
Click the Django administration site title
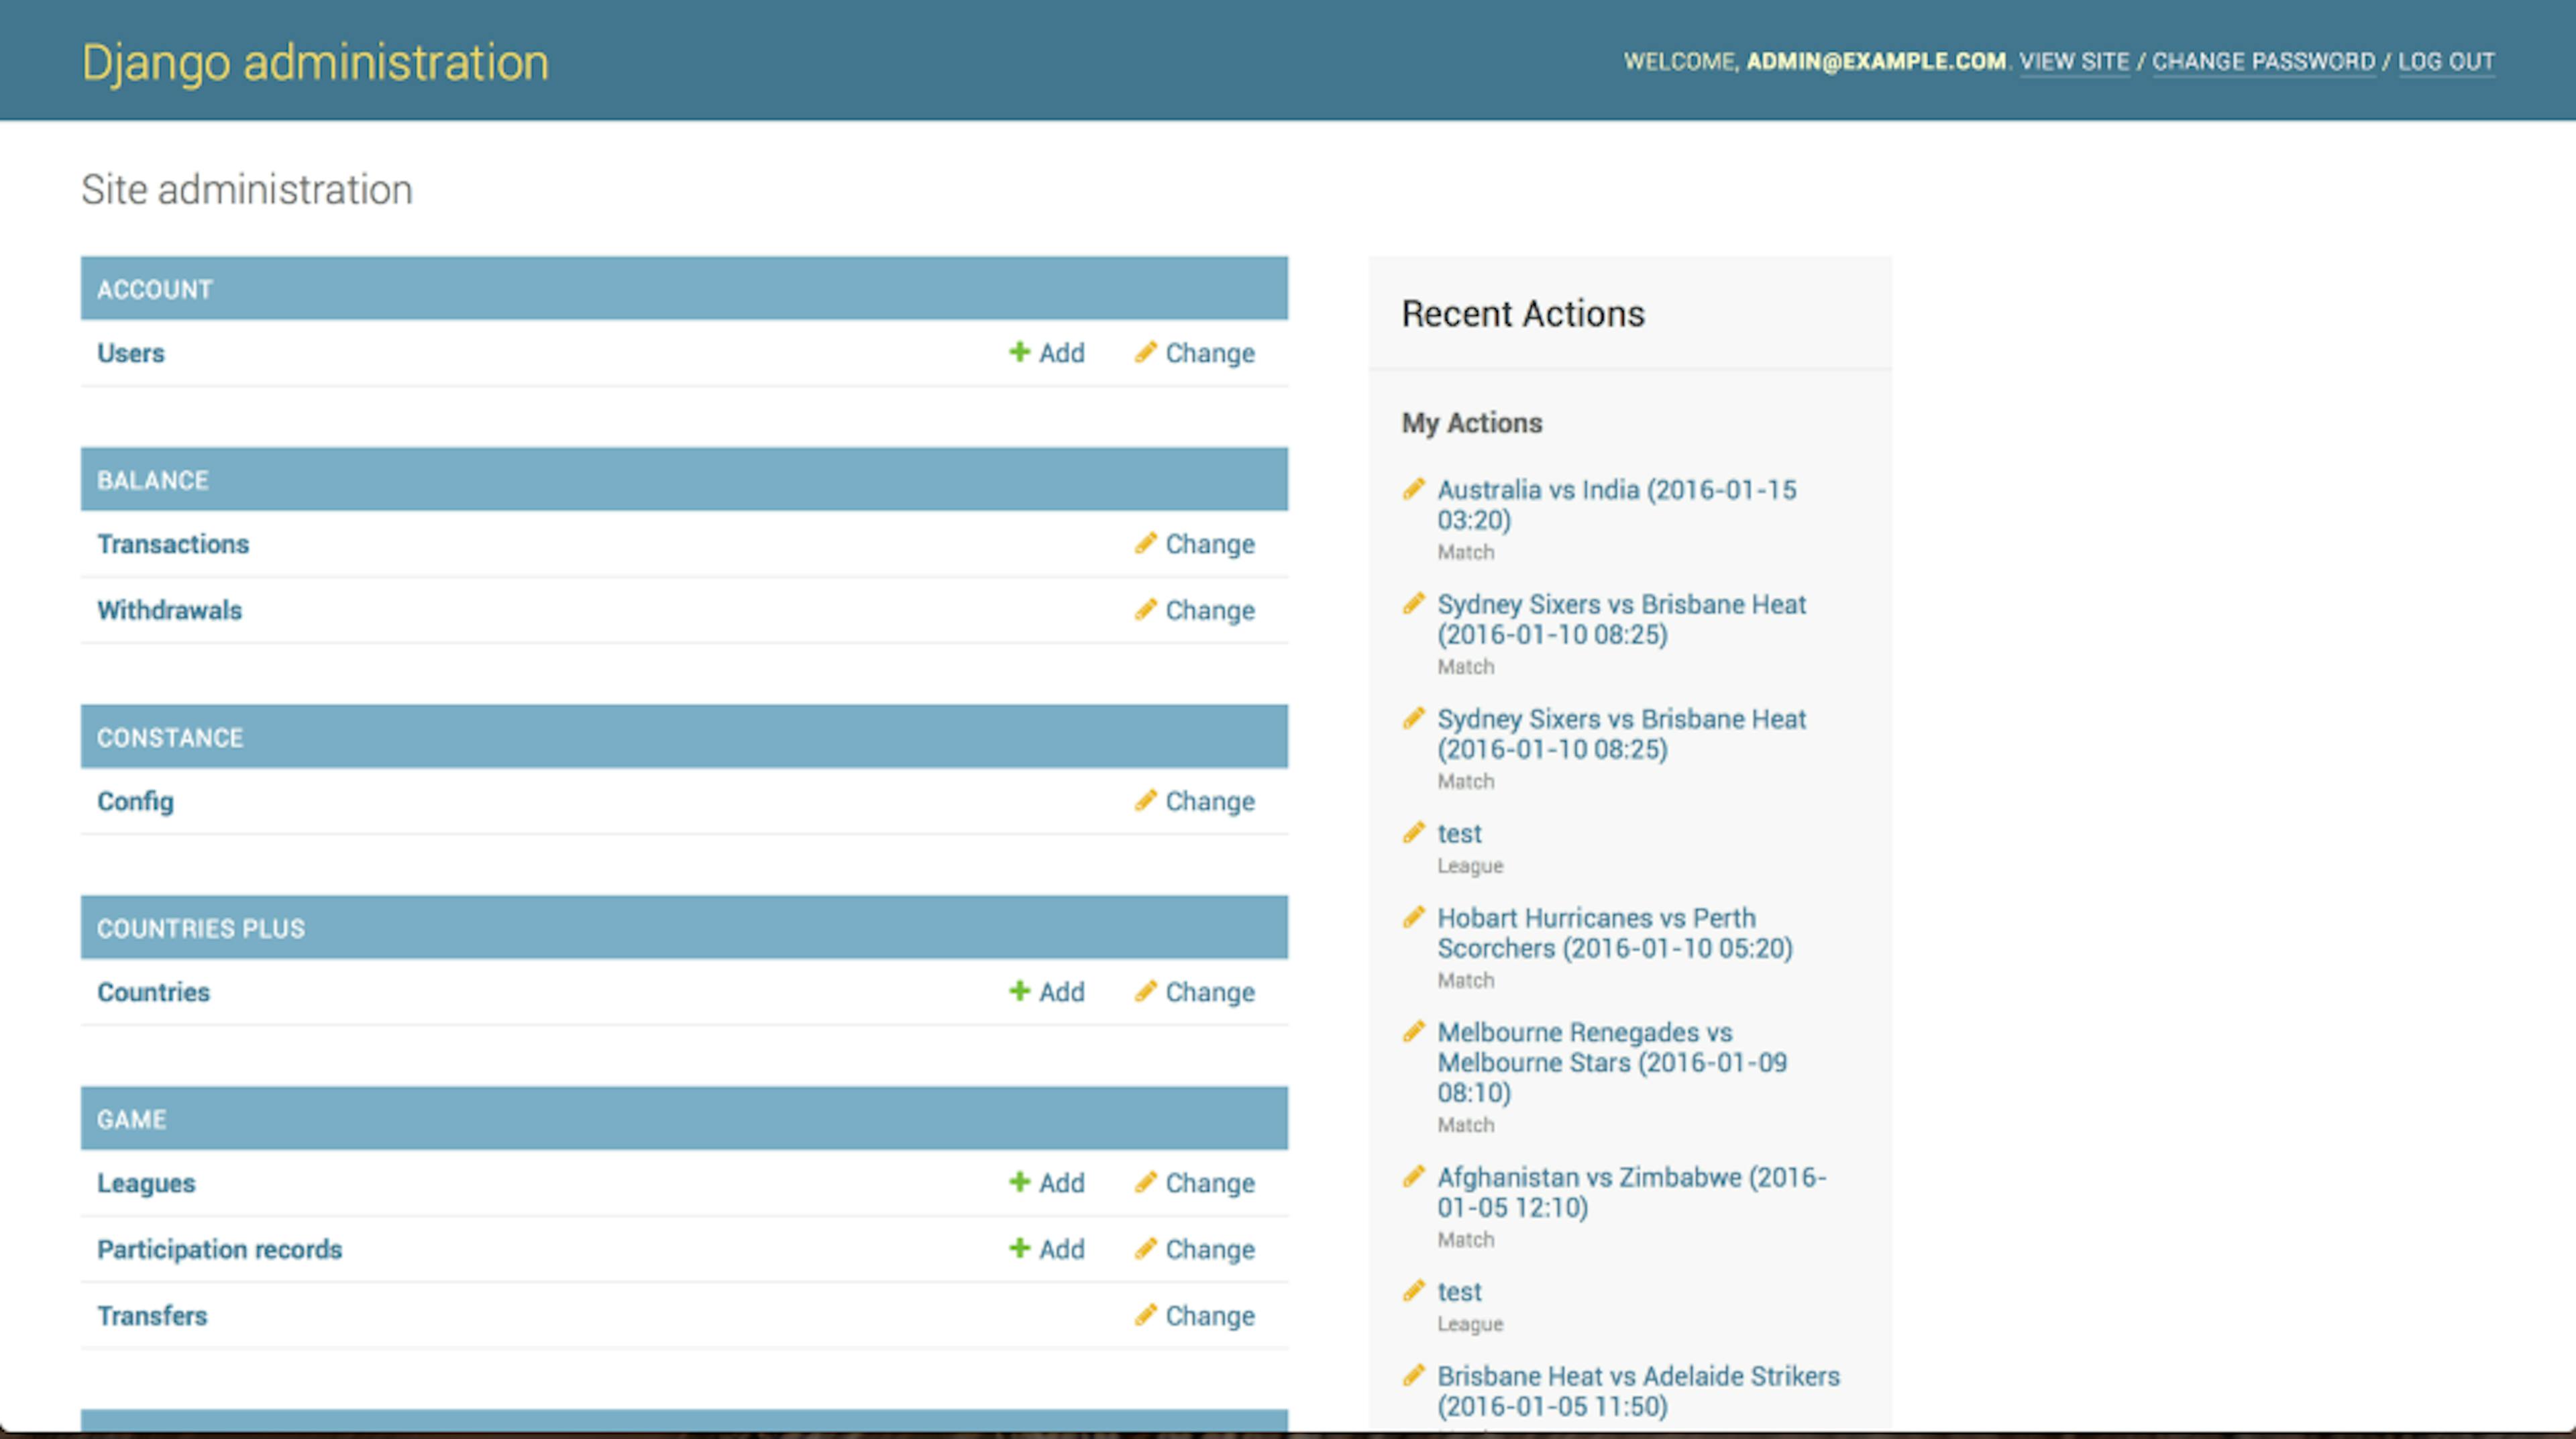(315, 61)
